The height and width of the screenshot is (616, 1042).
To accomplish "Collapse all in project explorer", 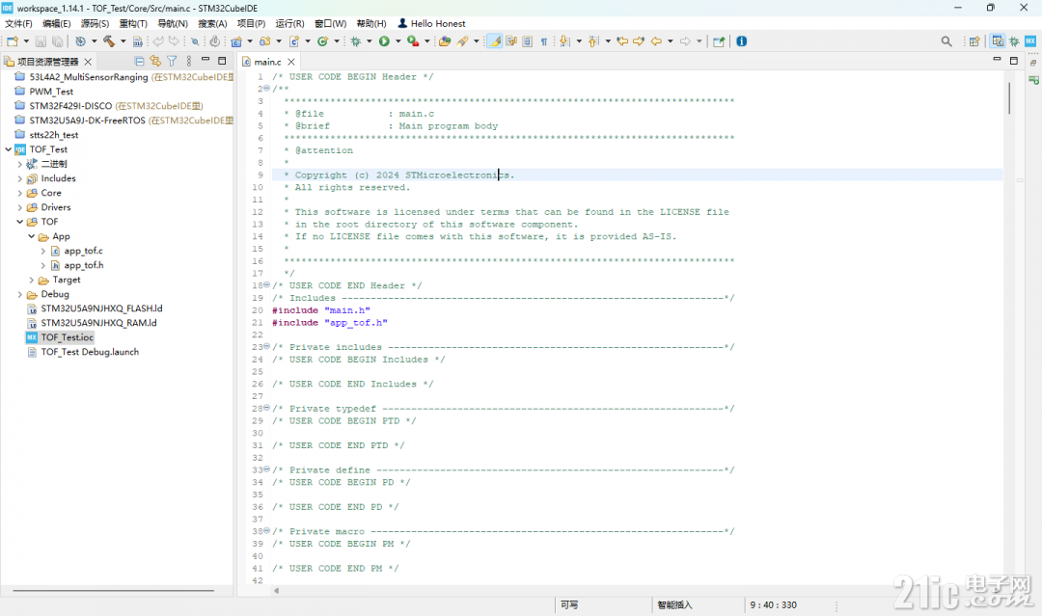I will click(x=140, y=61).
